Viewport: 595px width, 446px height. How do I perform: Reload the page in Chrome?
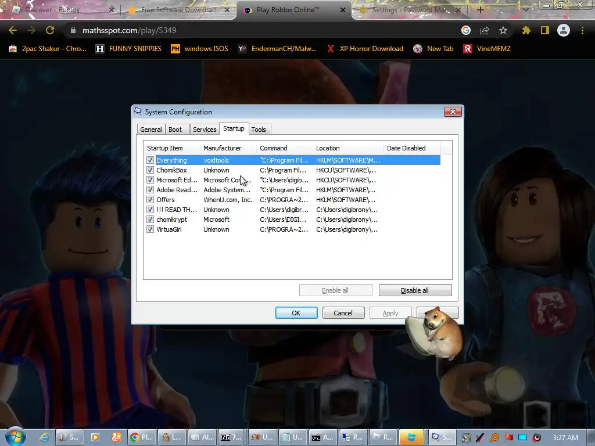[50, 30]
